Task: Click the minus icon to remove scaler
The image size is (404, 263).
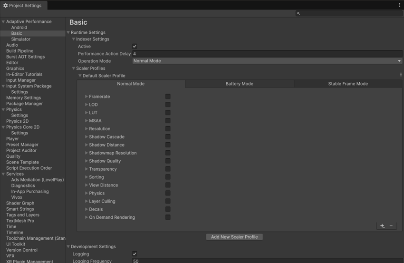Action: [x=391, y=226]
